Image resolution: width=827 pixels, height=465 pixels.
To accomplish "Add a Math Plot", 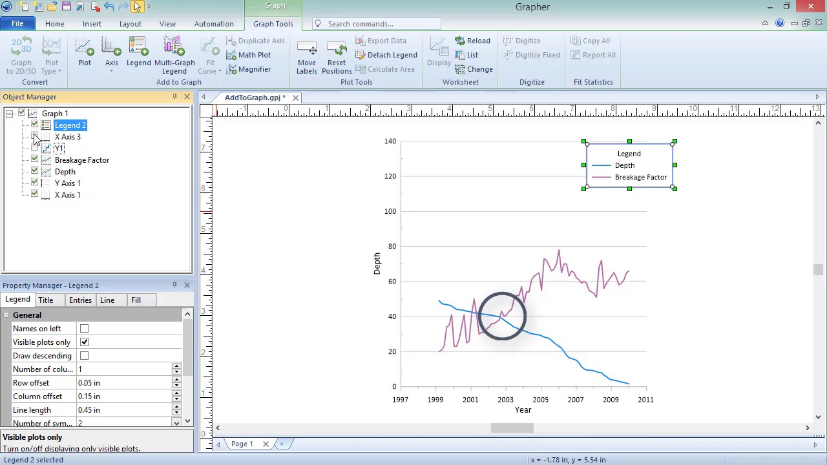I will [249, 55].
